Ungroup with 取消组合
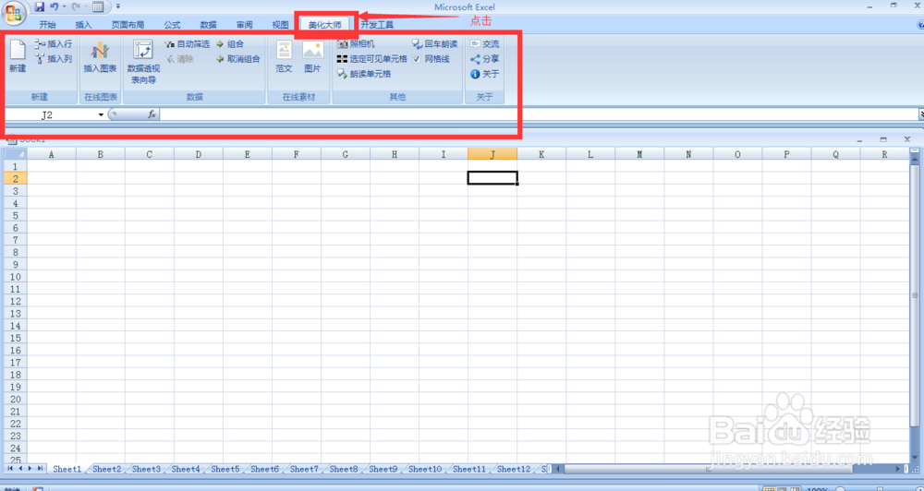 pyautogui.click(x=238, y=59)
